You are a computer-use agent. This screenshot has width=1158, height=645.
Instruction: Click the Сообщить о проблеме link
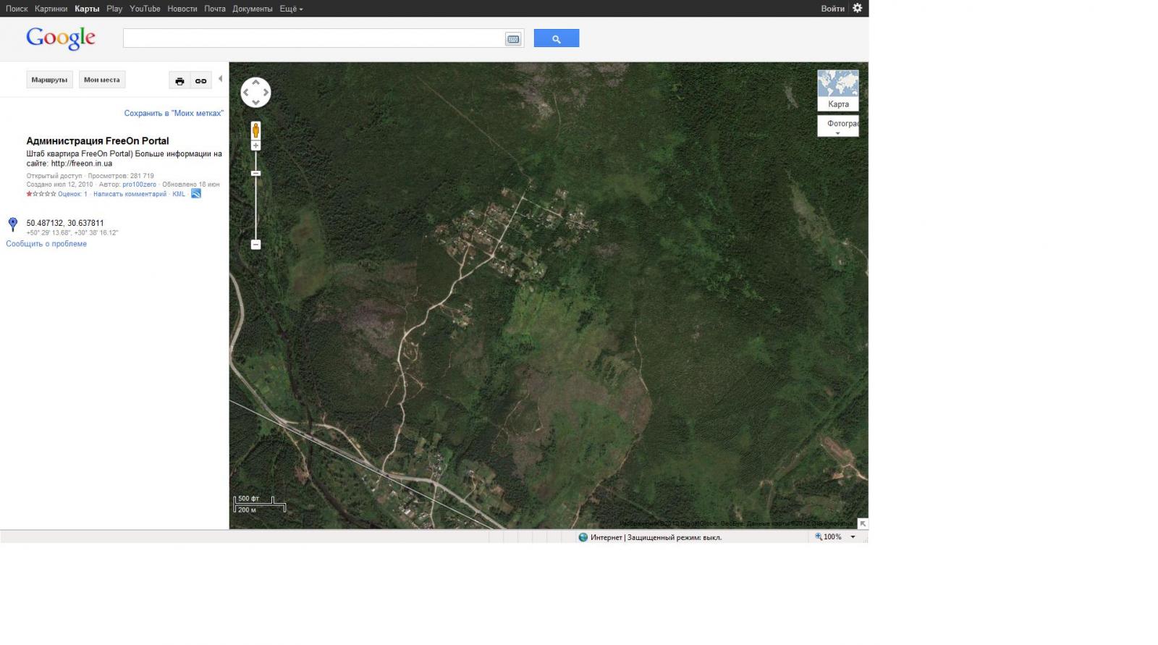point(46,244)
